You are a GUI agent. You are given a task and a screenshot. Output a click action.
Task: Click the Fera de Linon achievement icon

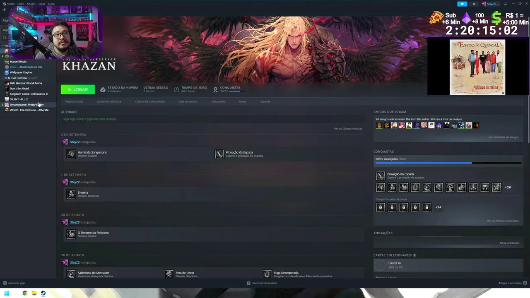tap(169, 274)
